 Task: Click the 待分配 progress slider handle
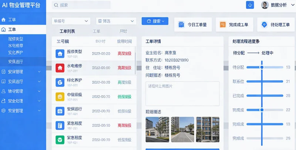pyautogui.click(x=262, y=67)
